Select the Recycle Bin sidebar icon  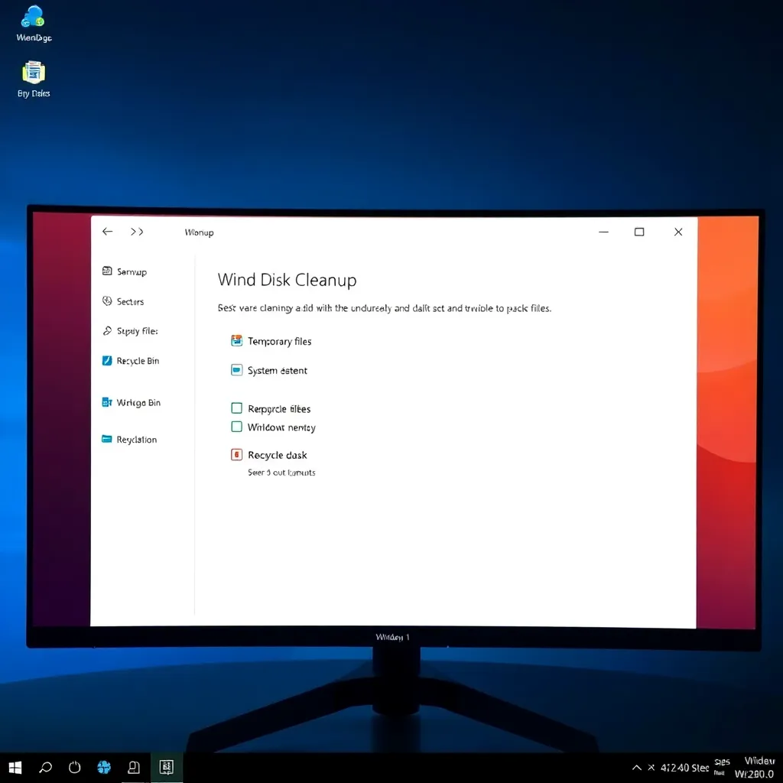(107, 360)
